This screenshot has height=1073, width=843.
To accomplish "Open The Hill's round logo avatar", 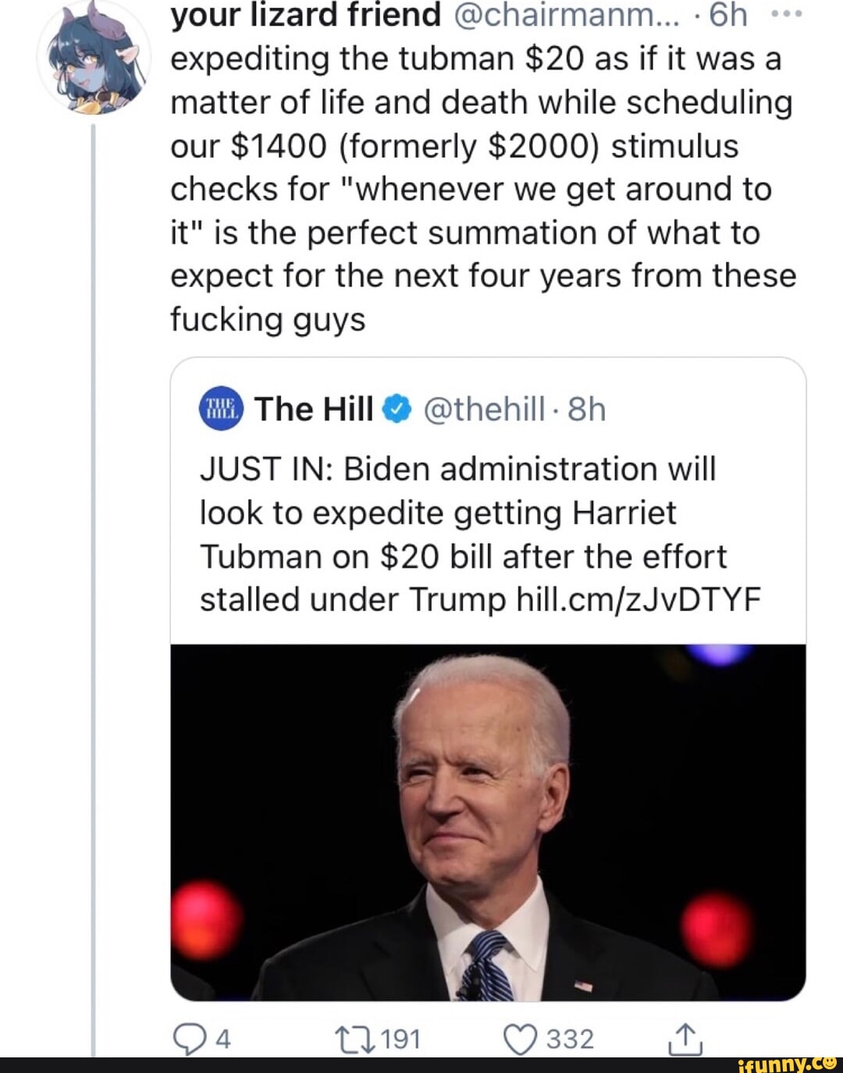I will 222,409.
